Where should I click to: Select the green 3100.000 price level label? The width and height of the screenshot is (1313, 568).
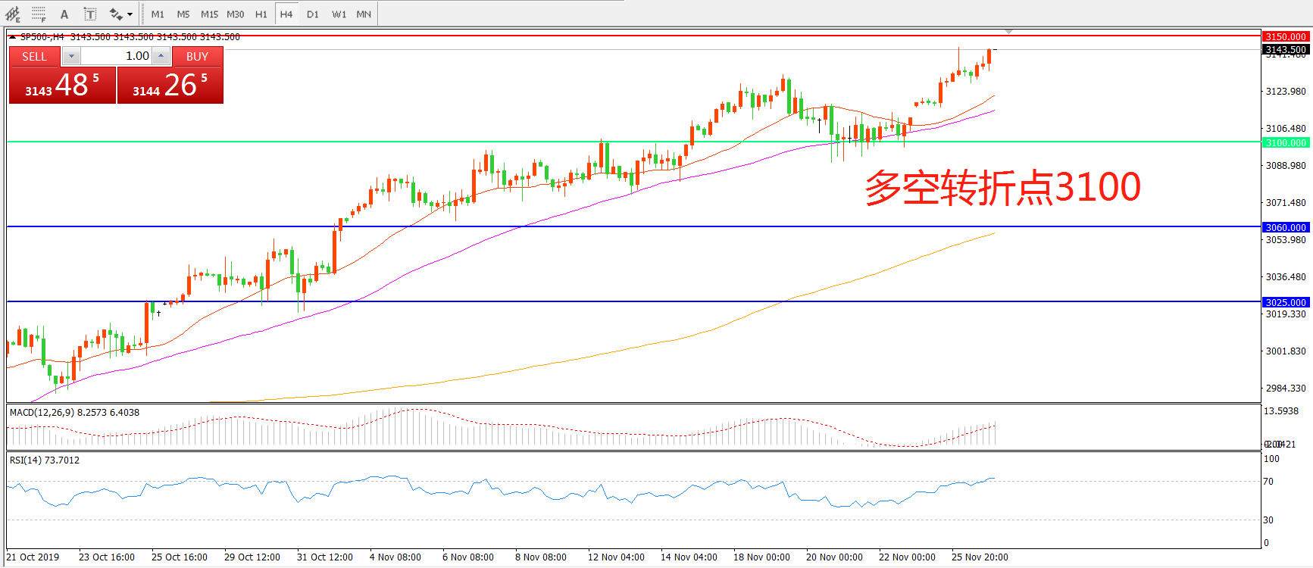click(x=1286, y=142)
